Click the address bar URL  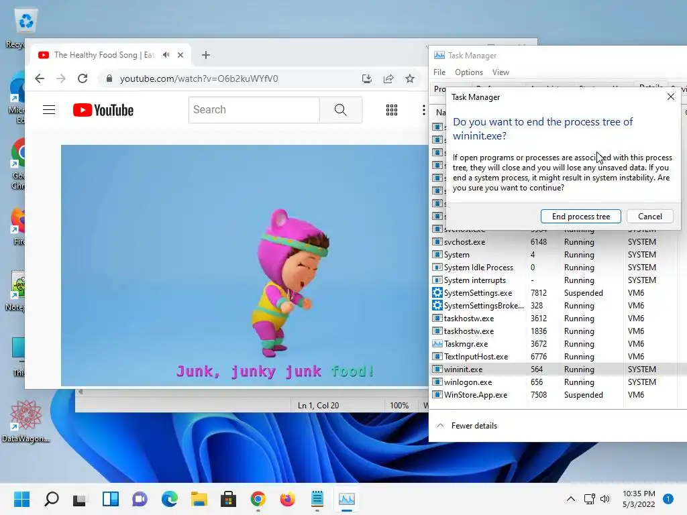199,78
